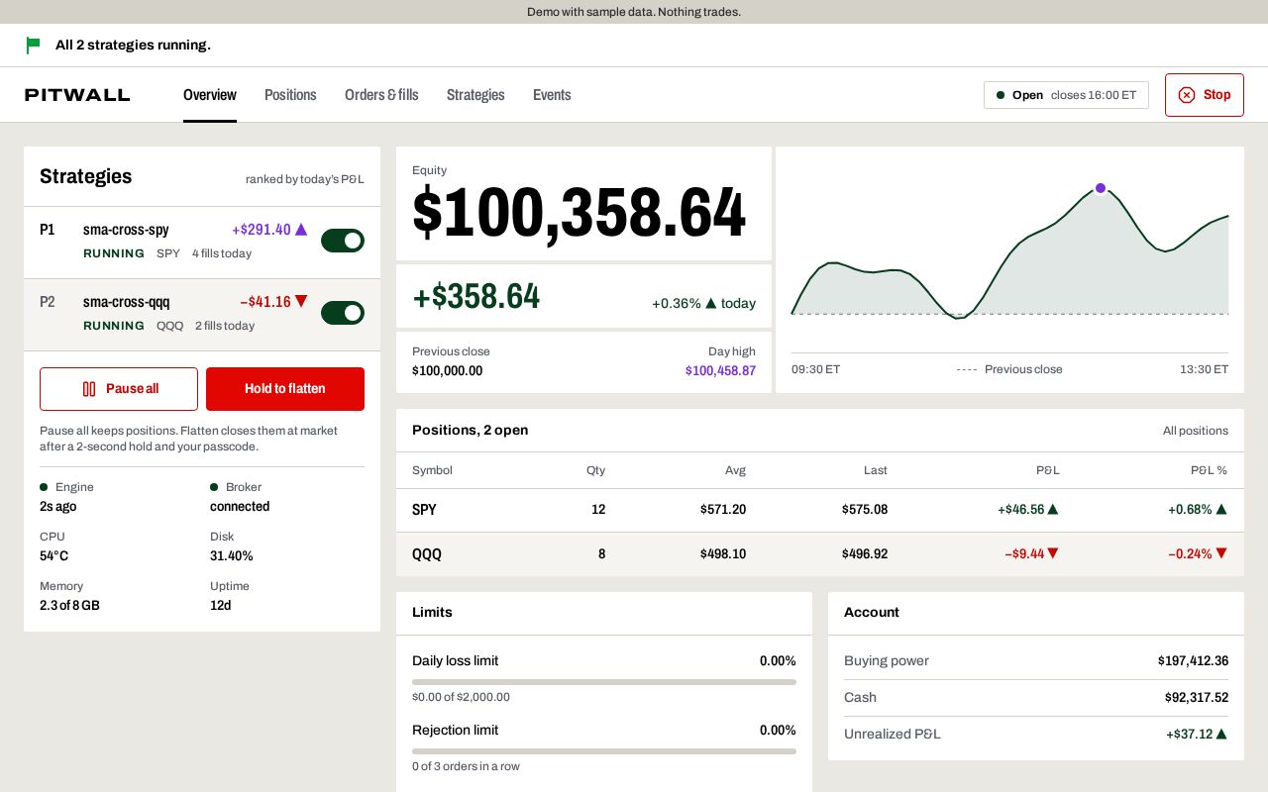1268x792 pixels.
Task: Click the green arrow in SPY P&L +$46.56
Action: coord(1053,509)
